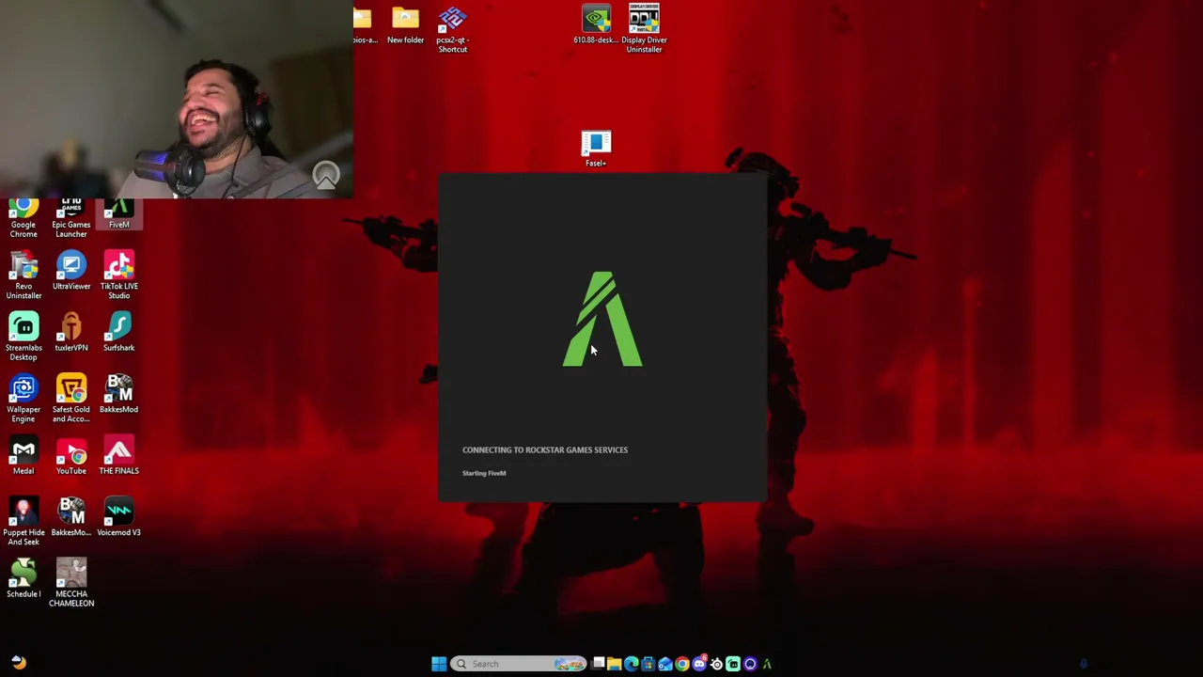Open File Explorer from the taskbar
The image size is (1203, 677).
pyautogui.click(x=614, y=664)
